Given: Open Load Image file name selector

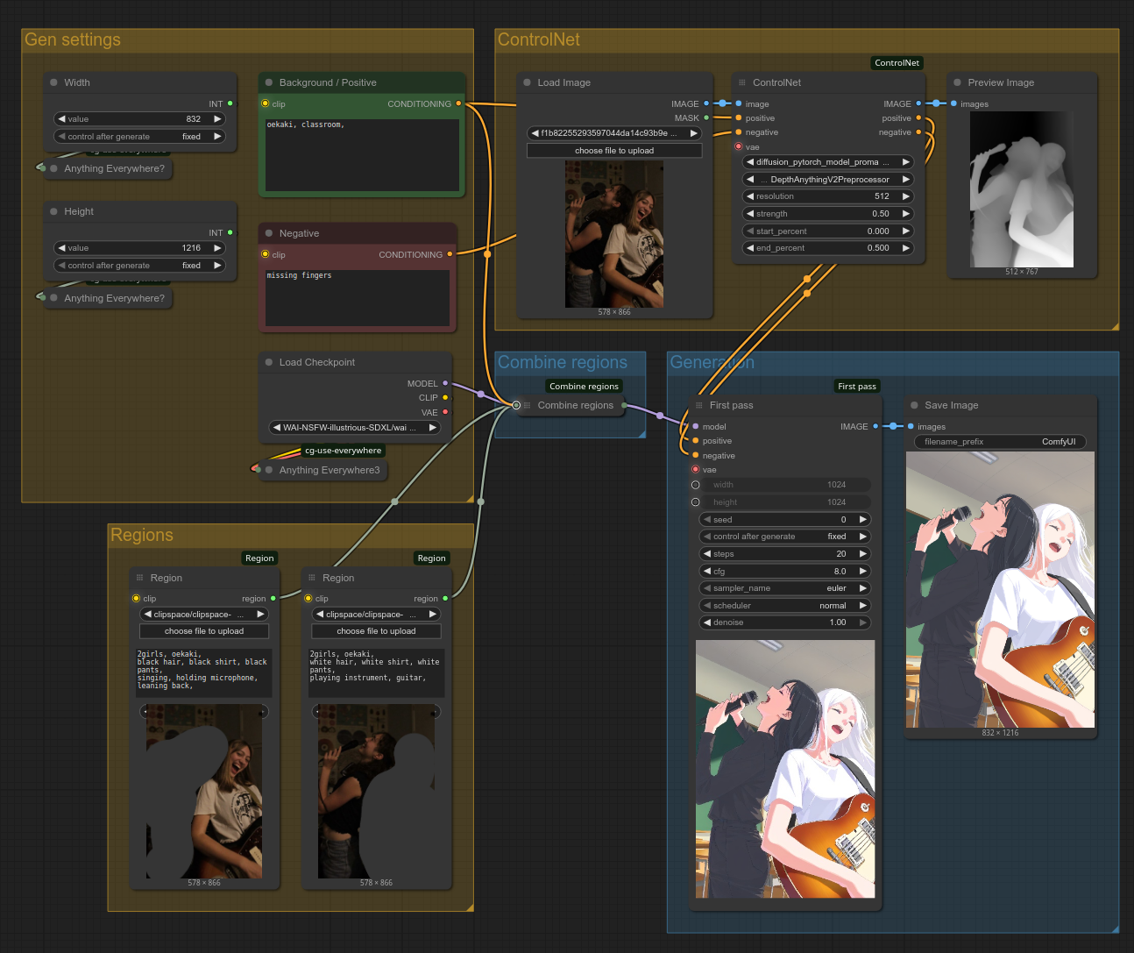Looking at the screenshot, I should tap(614, 133).
